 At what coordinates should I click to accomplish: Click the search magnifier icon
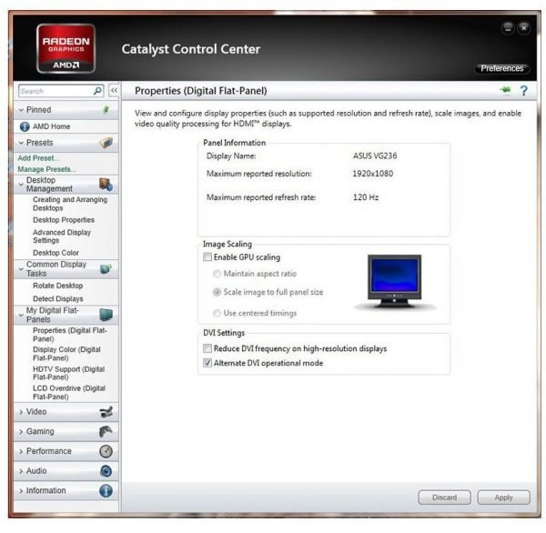[x=97, y=91]
